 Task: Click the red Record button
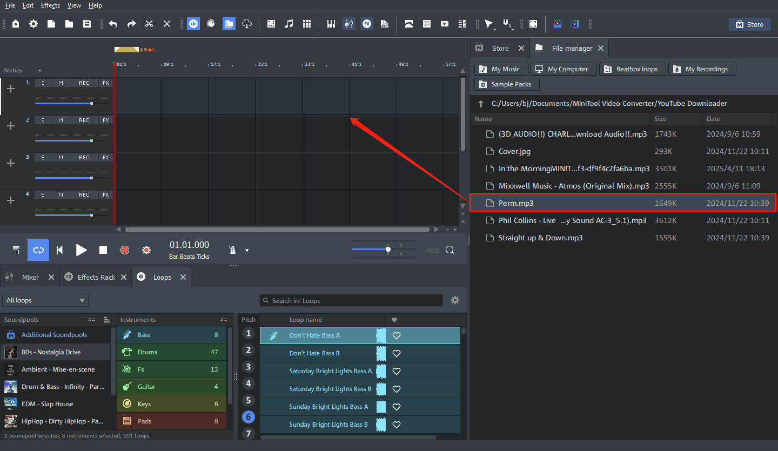pyautogui.click(x=125, y=250)
